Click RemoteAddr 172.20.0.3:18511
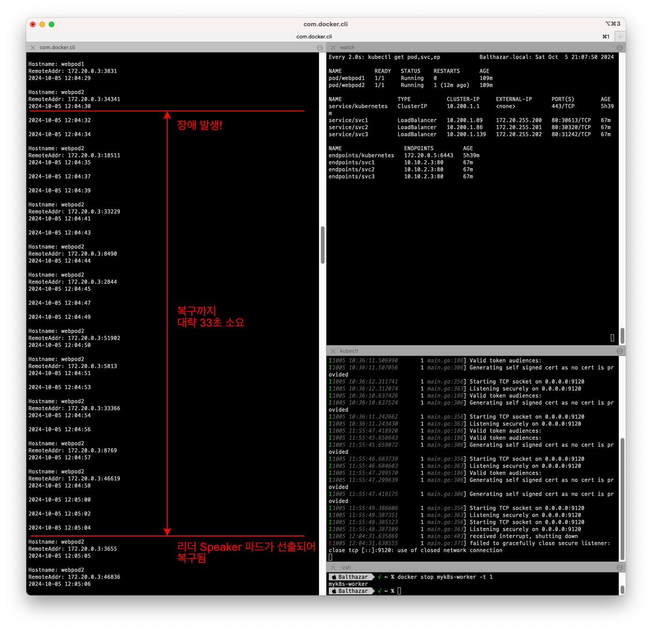This screenshot has width=652, height=630. [74, 156]
